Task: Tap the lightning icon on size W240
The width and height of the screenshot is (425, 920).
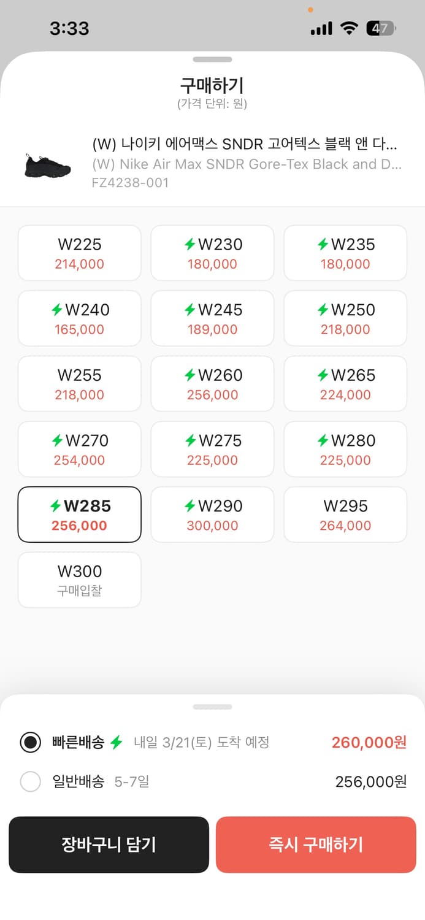Action: pyautogui.click(x=57, y=310)
